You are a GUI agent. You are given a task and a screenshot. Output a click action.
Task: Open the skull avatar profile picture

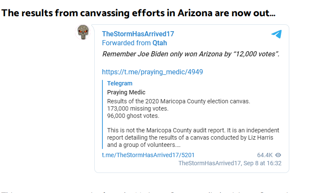click(x=83, y=32)
